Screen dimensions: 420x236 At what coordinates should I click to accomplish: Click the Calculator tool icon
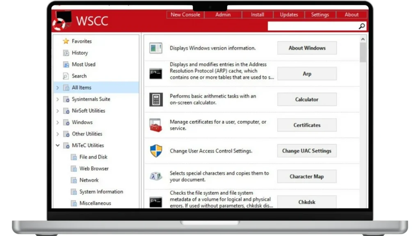click(155, 99)
